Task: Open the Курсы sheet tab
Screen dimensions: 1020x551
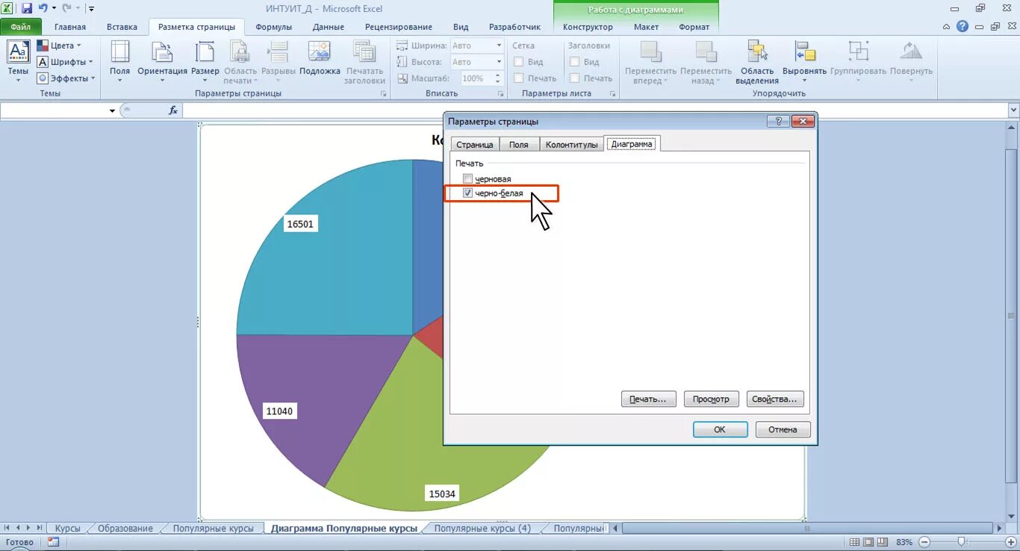Action: click(x=67, y=528)
